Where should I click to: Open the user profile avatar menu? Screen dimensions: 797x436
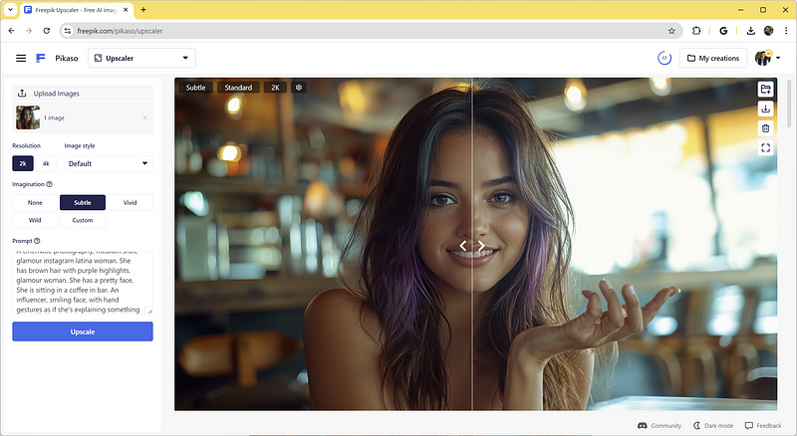click(767, 58)
